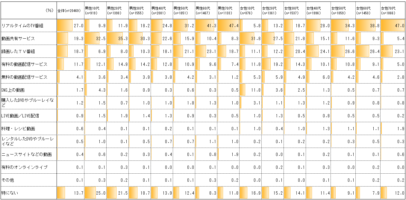Click the 47.4 value in 男性70代 column

tap(234, 26)
